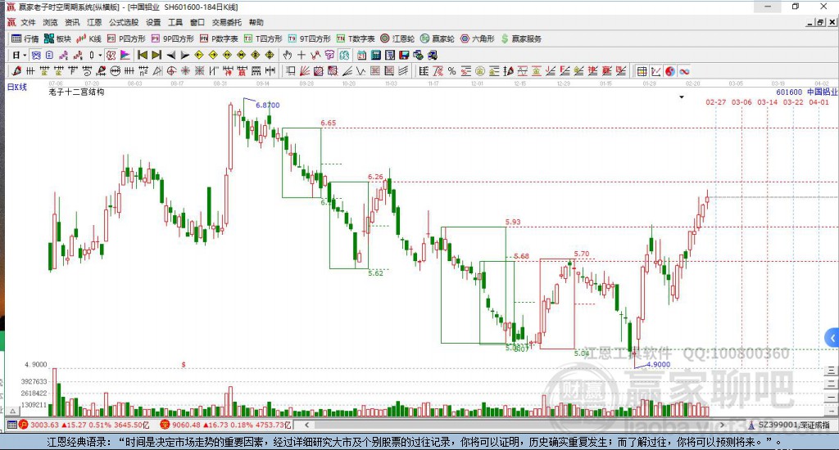Select the crosshair cursor tool

point(302,55)
